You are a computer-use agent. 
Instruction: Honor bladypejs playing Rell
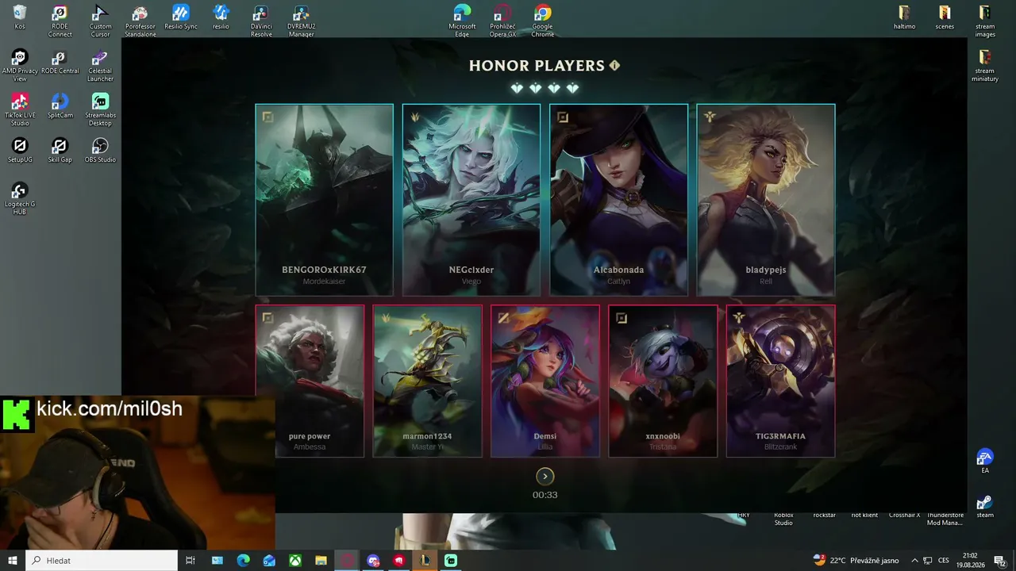tap(766, 200)
